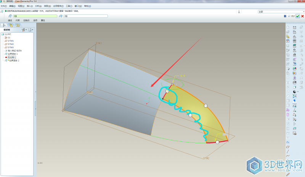The image size is (305, 177).
Task: Activate the first direction chain collector field
Action: pyautogui.click(x=35, y=16)
